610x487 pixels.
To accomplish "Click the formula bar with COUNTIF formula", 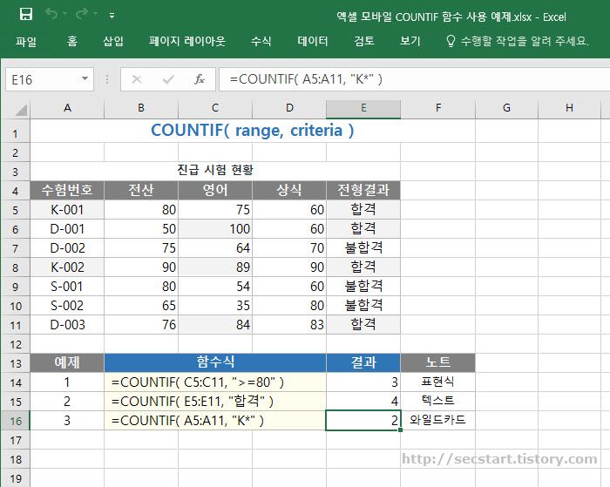I will [414, 79].
